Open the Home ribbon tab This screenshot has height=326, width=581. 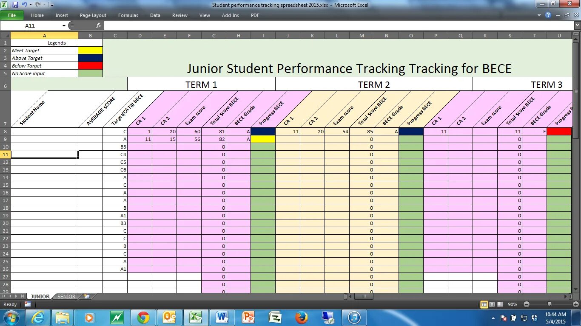coord(37,15)
